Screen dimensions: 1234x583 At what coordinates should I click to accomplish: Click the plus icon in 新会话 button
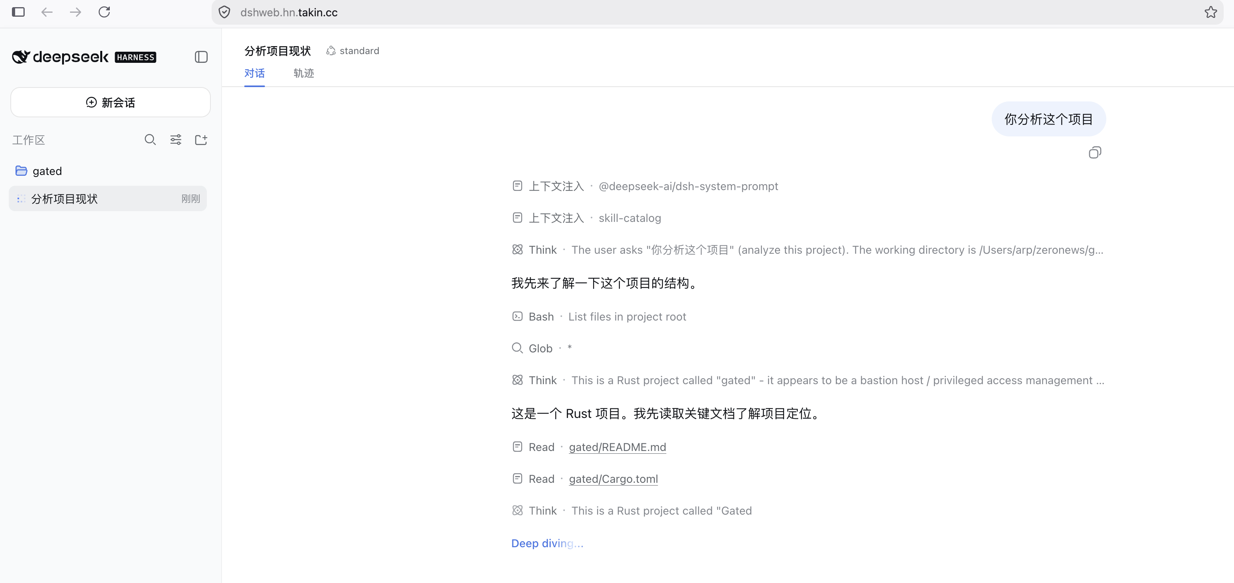[91, 102]
